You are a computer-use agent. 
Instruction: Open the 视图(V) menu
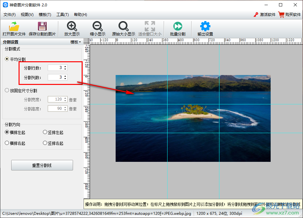click(x=27, y=15)
